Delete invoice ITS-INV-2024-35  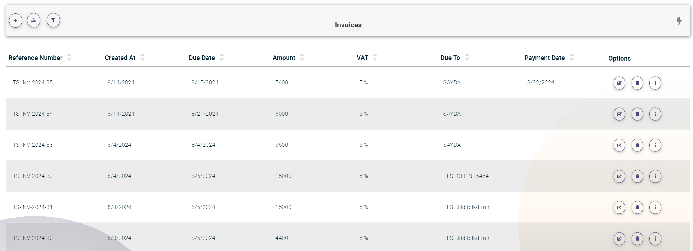point(637,83)
